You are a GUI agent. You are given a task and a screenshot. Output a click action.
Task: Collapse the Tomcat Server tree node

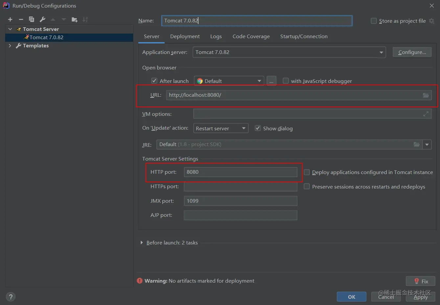(10, 29)
